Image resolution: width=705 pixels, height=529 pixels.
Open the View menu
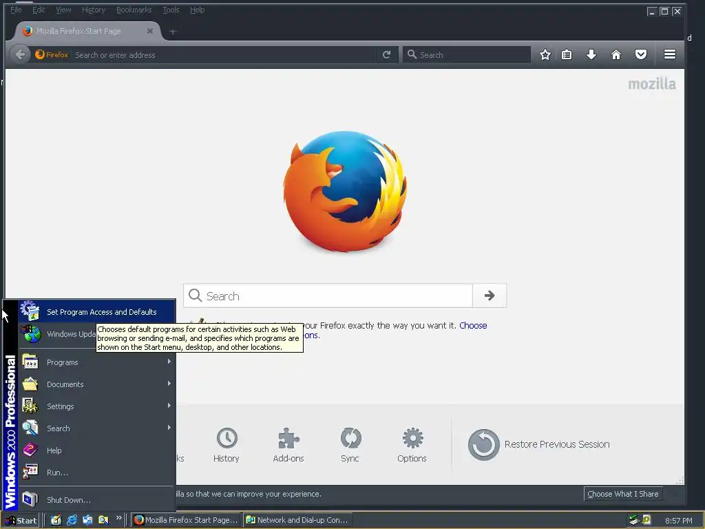coord(63,10)
